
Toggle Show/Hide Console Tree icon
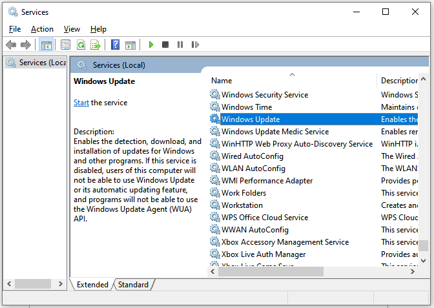46,45
